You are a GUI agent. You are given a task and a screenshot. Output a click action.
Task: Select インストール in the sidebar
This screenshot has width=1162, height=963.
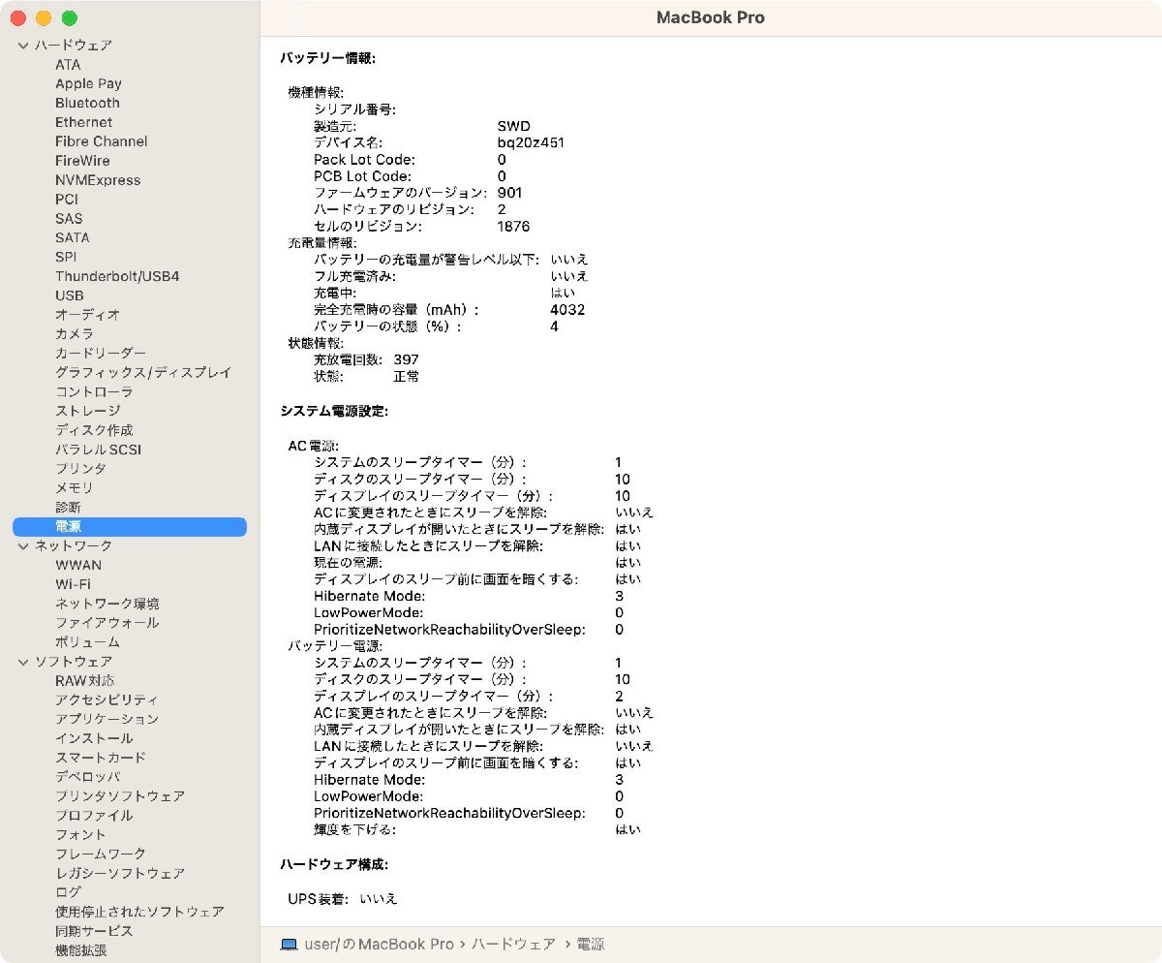click(x=94, y=738)
